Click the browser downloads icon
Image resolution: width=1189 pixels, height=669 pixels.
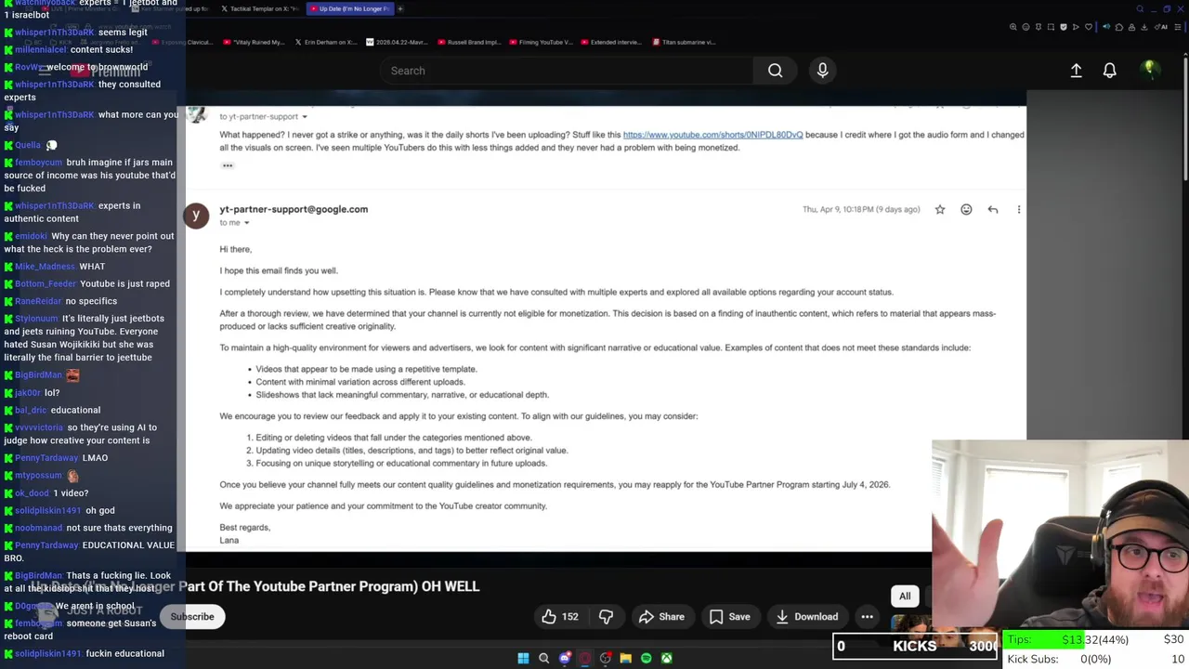pos(1143,27)
